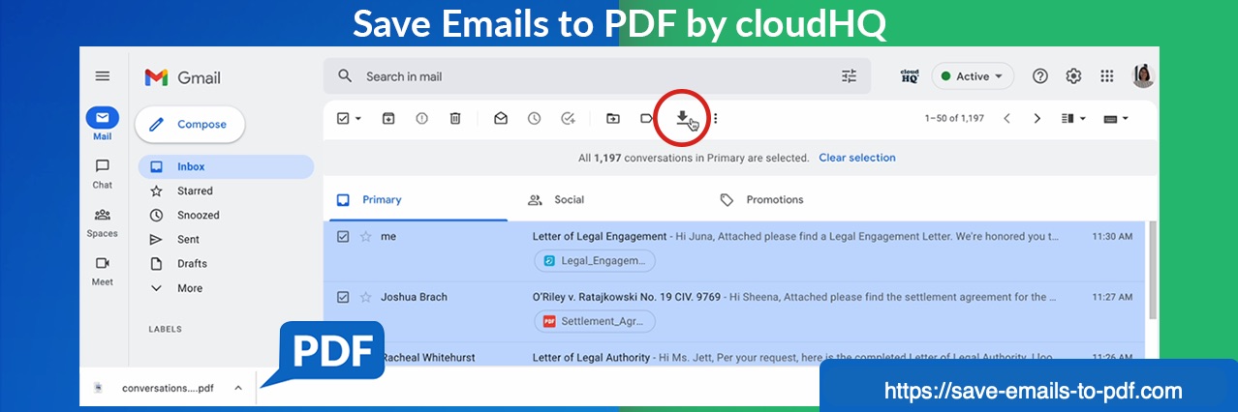Click the Clear selection link
This screenshot has height=412, width=1238.
click(856, 158)
